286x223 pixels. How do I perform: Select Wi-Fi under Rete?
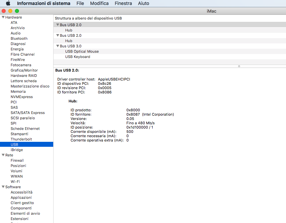pos(15,182)
